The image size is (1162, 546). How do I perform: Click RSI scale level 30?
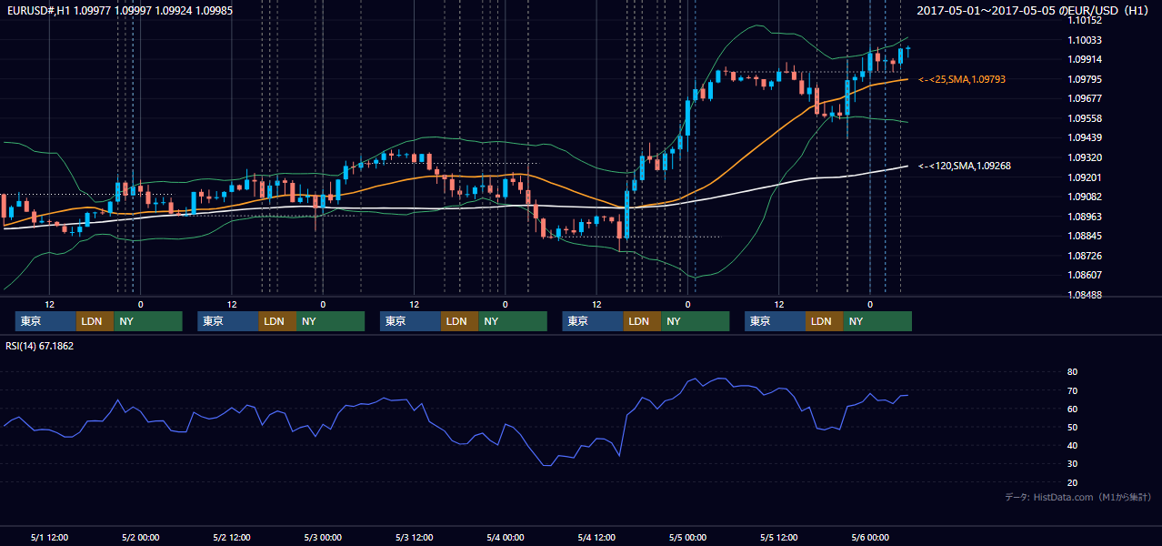coord(1072,463)
